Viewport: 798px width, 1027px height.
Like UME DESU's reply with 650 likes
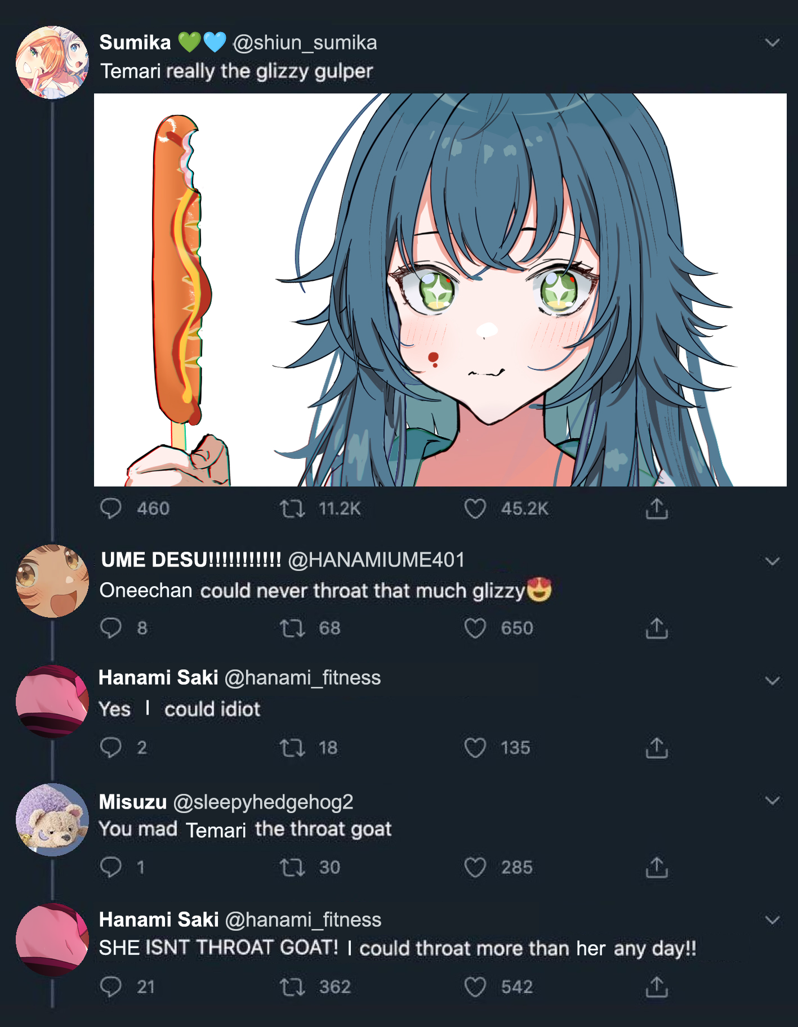pyautogui.click(x=475, y=628)
